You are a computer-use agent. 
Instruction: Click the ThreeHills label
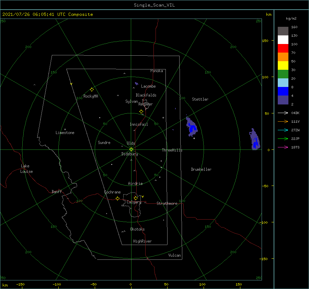point(172,150)
